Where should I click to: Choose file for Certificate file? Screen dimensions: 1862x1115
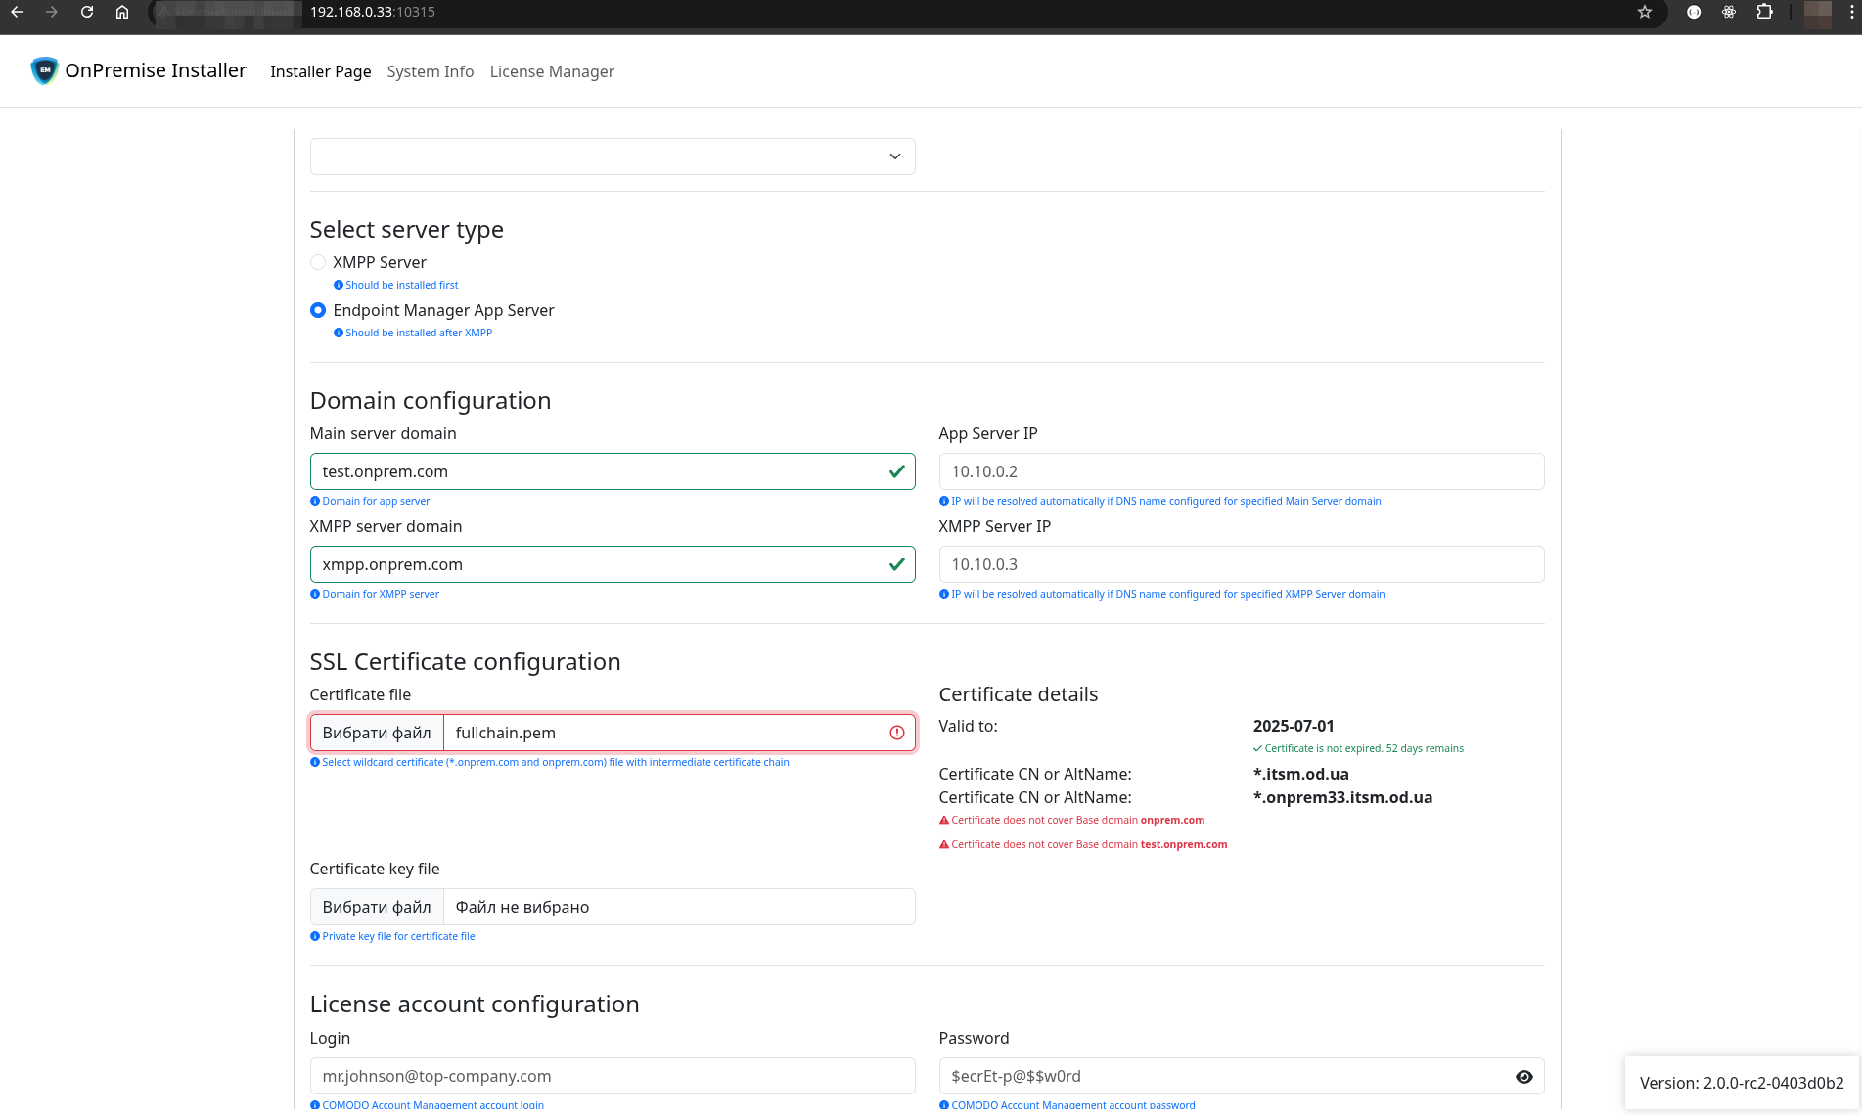point(377,733)
